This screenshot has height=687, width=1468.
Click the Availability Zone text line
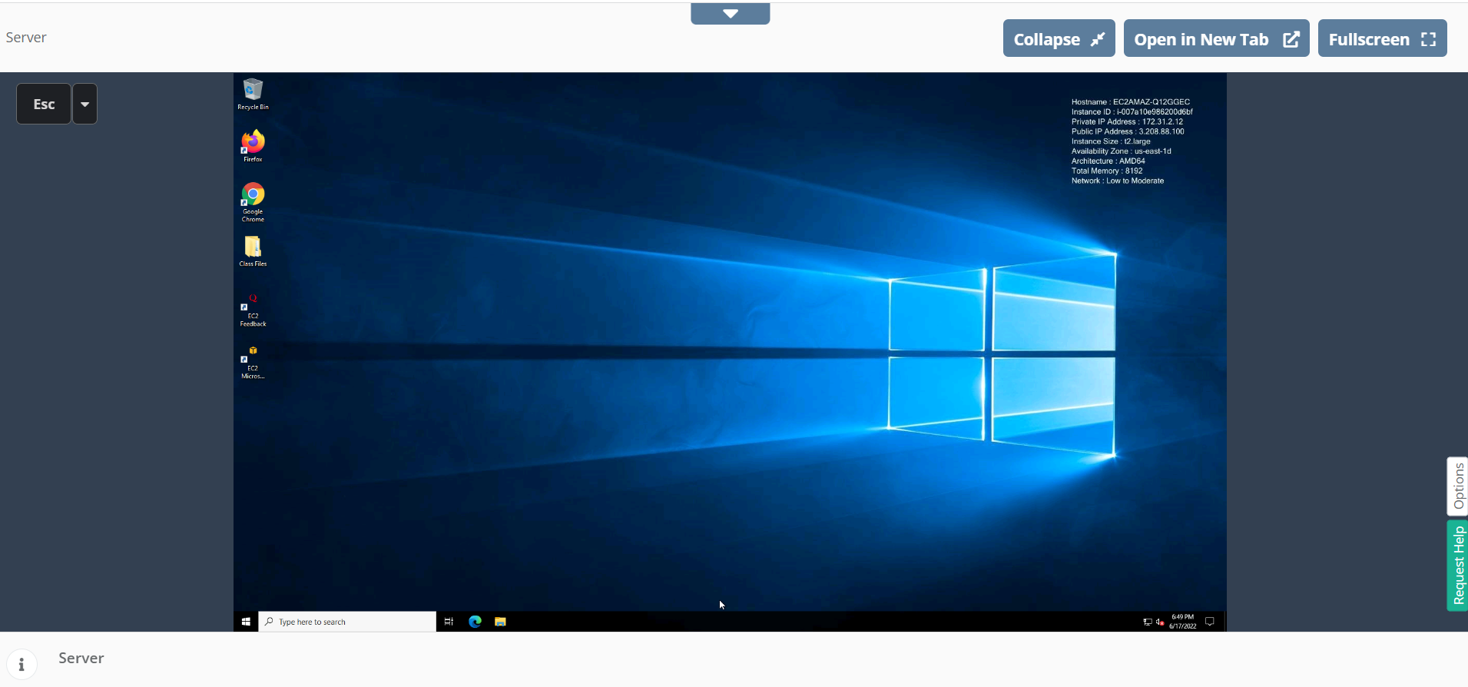click(x=1122, y=151)
